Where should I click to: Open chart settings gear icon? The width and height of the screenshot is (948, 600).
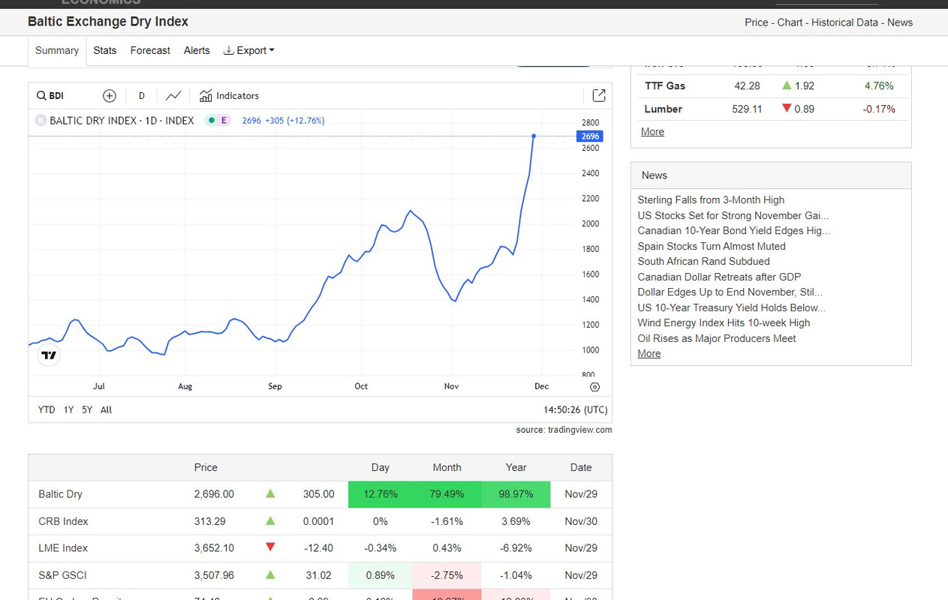(595, 387)
